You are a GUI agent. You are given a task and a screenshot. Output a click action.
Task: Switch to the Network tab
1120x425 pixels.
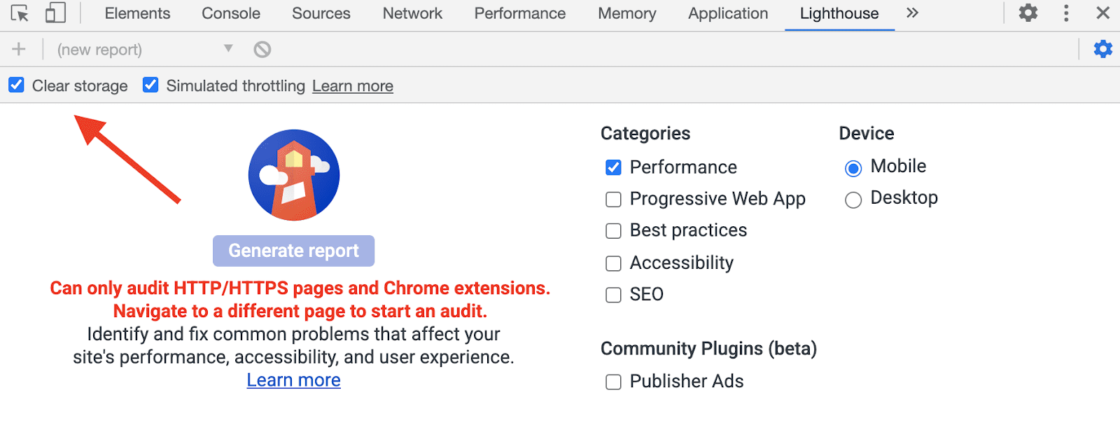point(412,13)
